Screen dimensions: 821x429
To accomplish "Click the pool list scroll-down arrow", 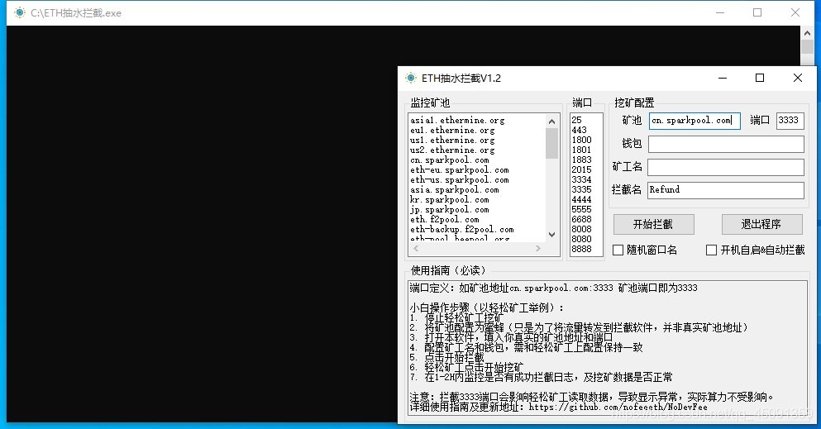I will tap(551, 235).
